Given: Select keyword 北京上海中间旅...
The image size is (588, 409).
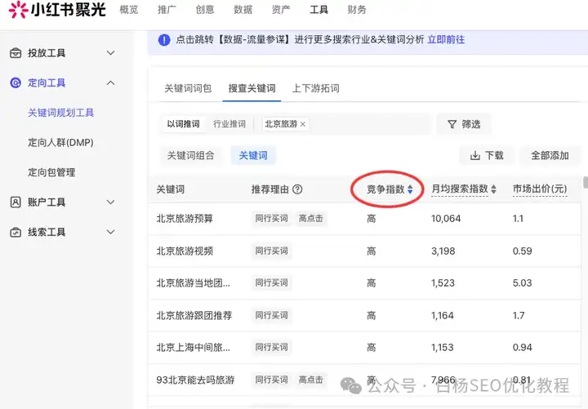Looking at the screenshot, I should [193, 348].
